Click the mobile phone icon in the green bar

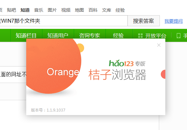[x=178, y=36]
